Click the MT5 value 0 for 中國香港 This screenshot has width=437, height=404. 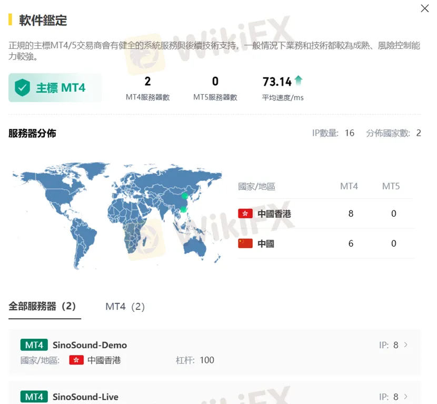click(x=393, y=214)
